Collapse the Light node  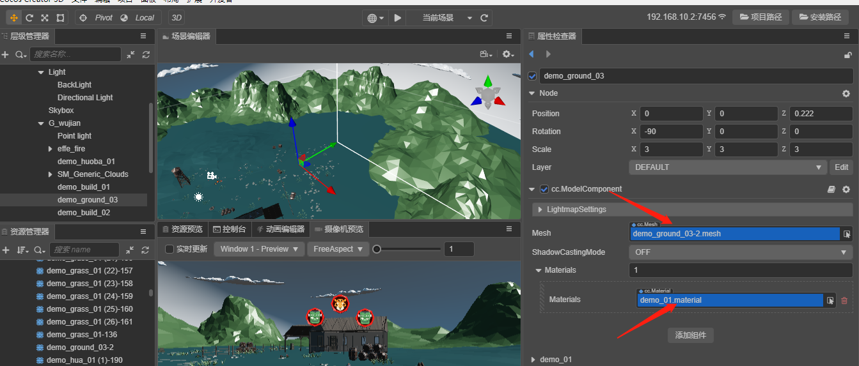click(x=41, y=72)
